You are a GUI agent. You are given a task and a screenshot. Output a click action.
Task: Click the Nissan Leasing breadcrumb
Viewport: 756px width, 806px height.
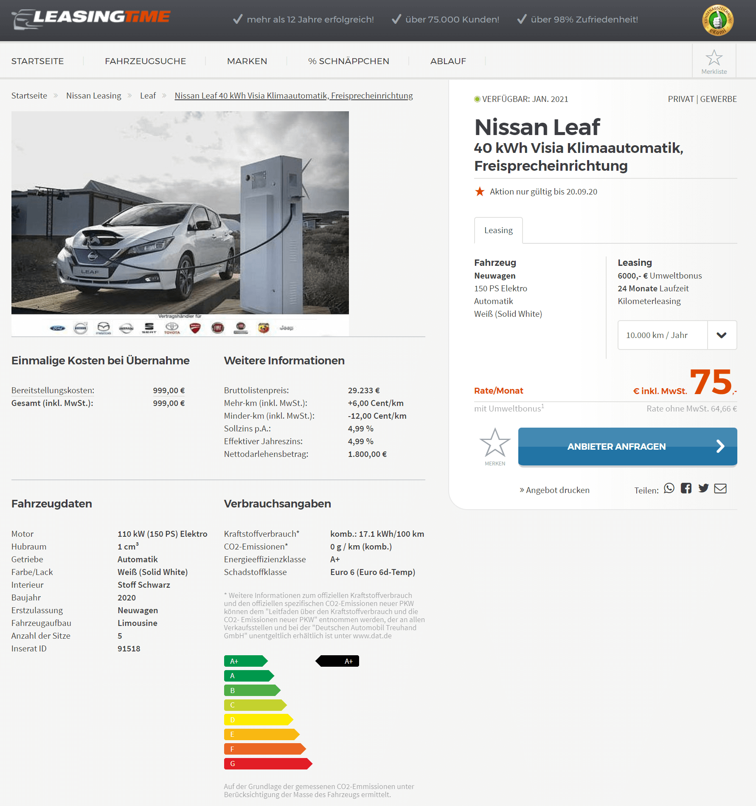pos(93,96)
